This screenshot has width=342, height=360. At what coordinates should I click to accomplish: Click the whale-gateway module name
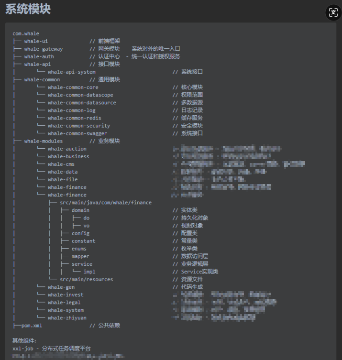[x=44, y=49]
